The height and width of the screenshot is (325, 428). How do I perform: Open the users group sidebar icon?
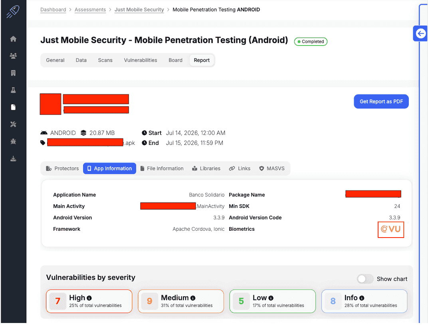13,56
